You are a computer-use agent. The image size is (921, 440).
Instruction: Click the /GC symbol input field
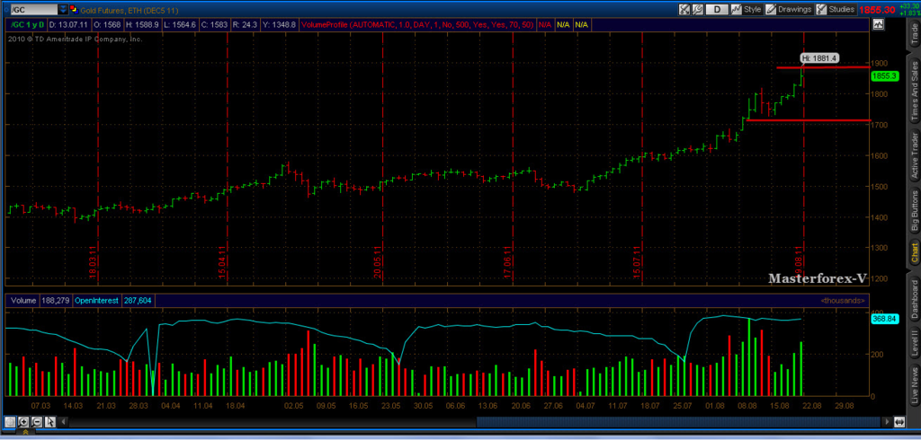33,9
